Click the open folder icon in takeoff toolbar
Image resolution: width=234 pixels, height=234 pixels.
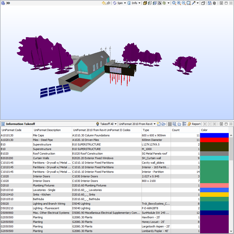(164, 124)
